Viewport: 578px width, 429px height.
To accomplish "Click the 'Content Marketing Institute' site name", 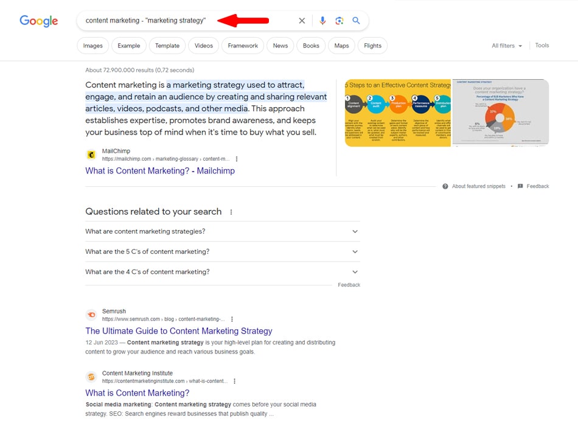I will point(138,374).
